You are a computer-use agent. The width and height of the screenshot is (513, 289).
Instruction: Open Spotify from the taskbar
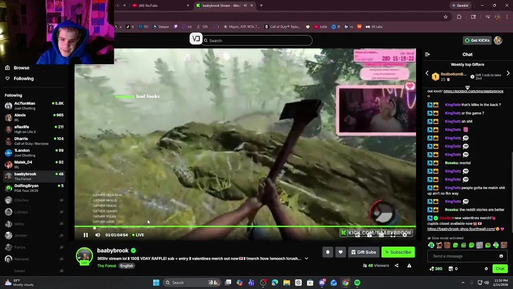(x=357, y=283)
